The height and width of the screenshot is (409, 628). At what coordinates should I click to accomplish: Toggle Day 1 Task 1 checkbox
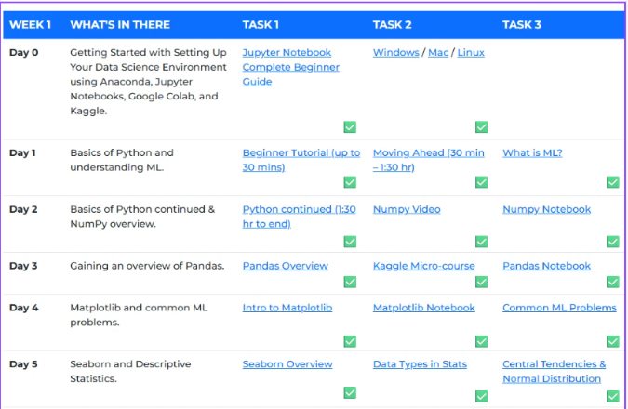coord(350,182)
